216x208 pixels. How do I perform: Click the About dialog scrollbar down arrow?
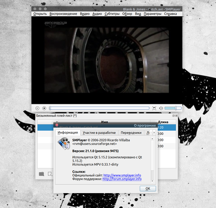(152, 181)
